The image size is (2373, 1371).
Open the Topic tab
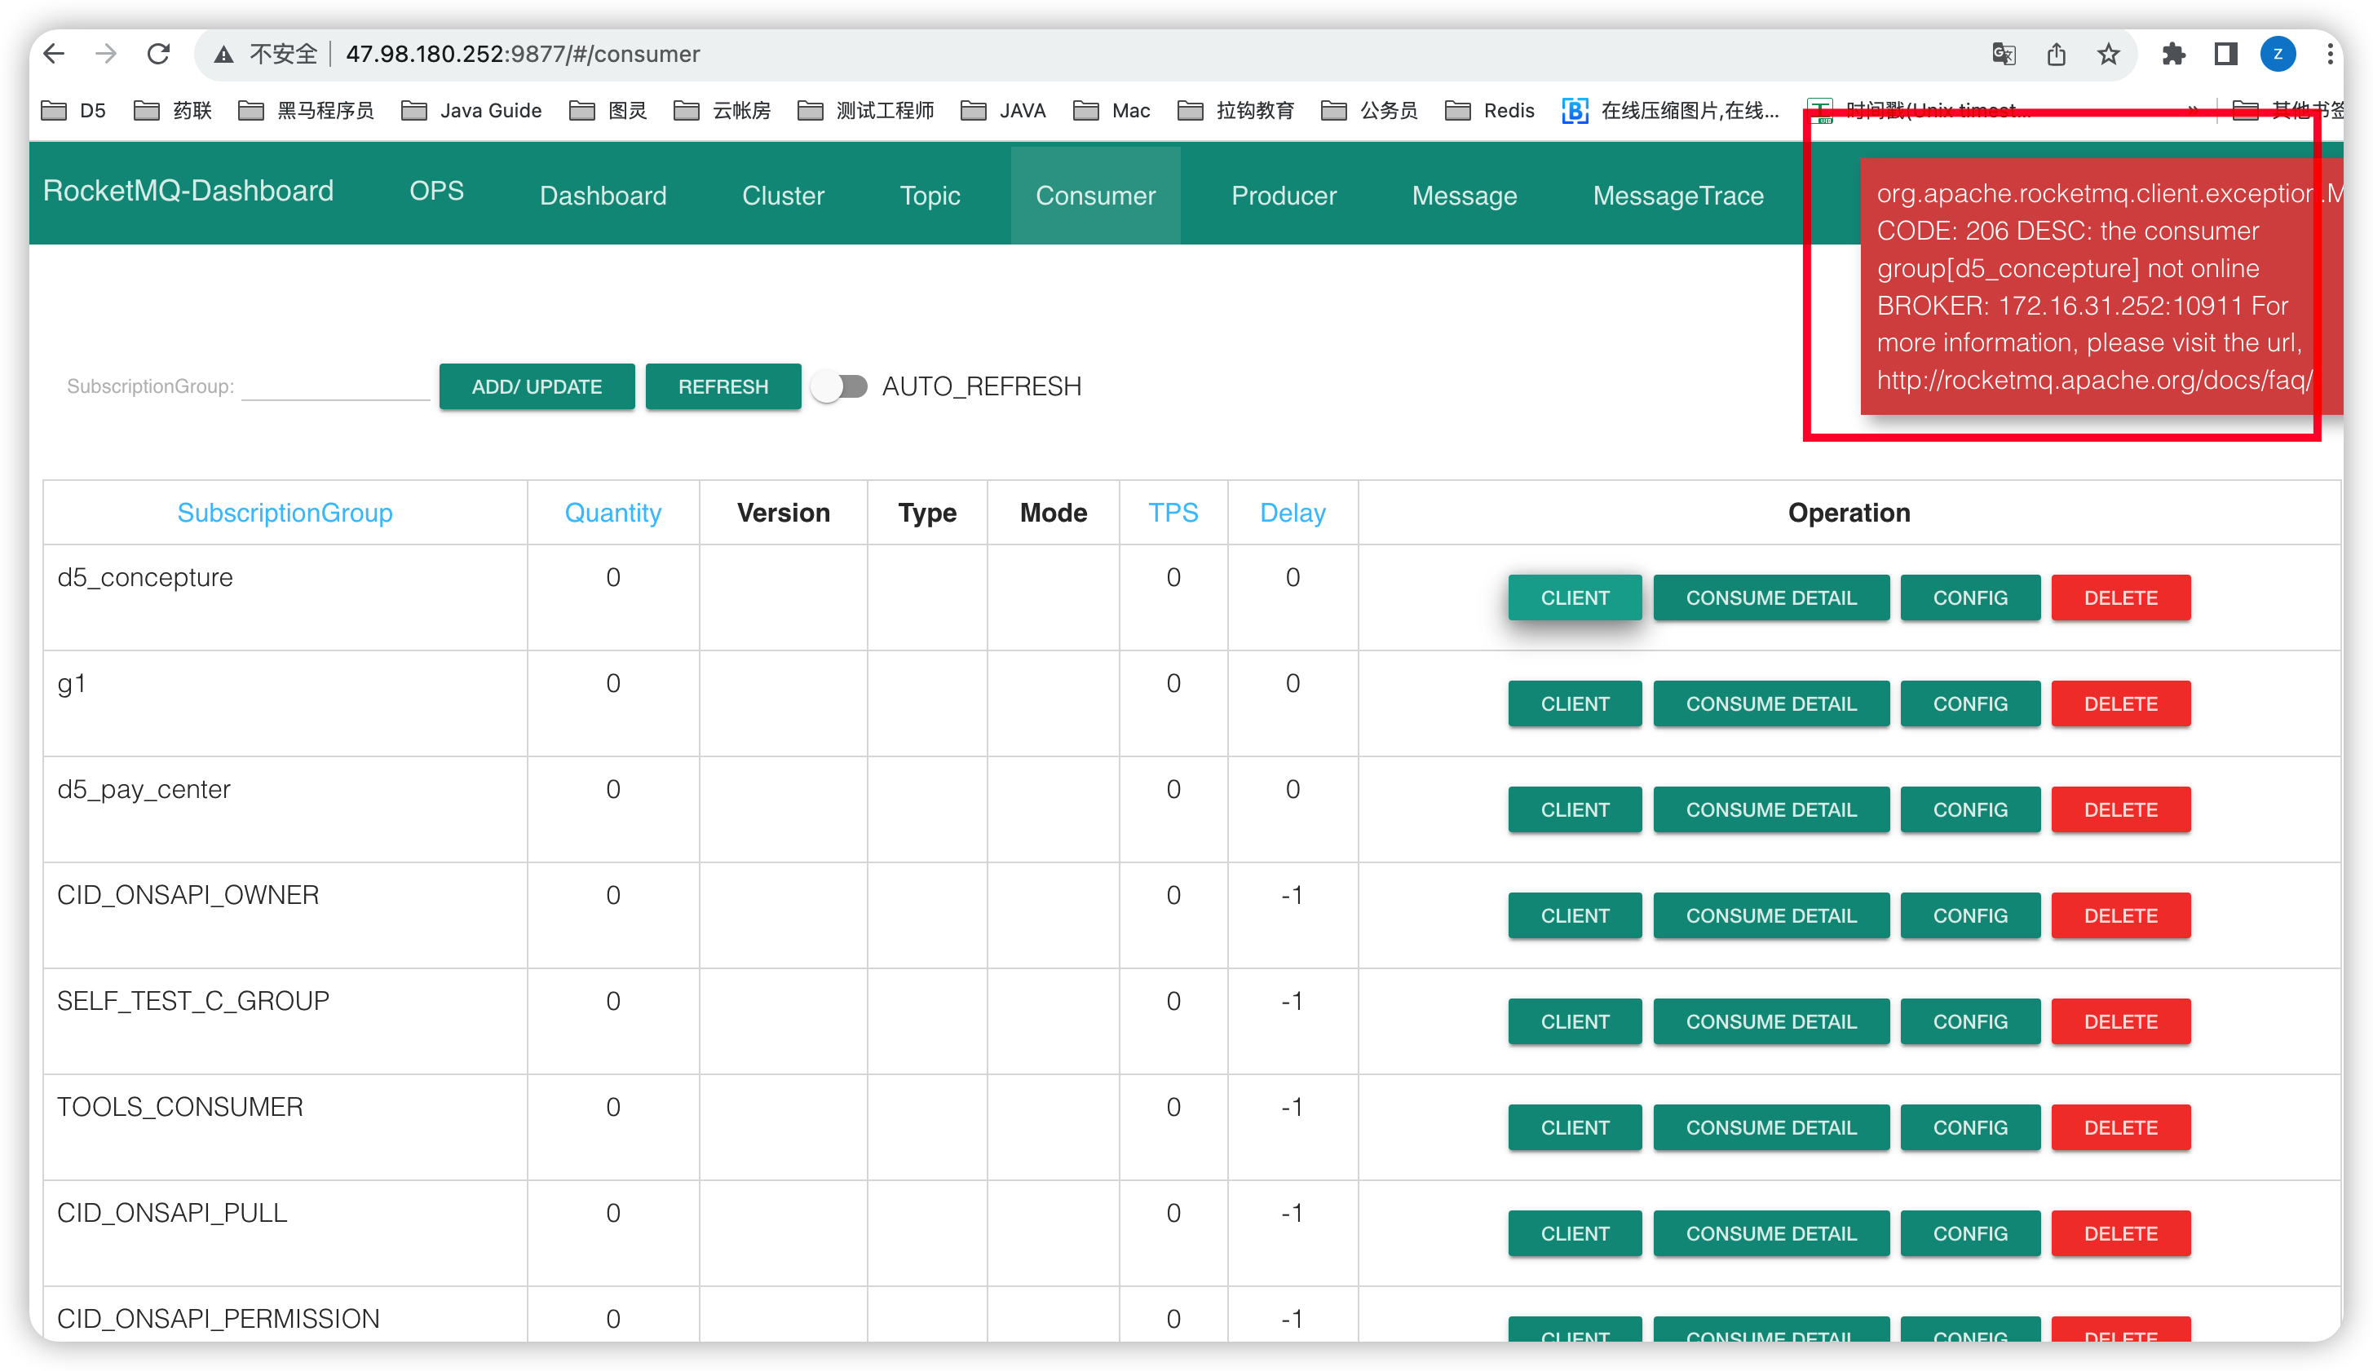point(930,196)
